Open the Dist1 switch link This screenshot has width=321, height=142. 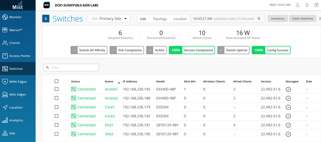(109, 125)
